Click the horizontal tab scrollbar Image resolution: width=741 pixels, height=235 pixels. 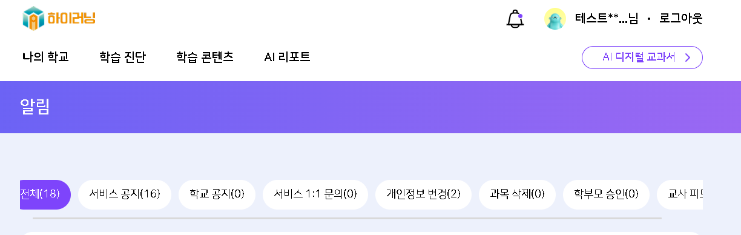(347, 218)
